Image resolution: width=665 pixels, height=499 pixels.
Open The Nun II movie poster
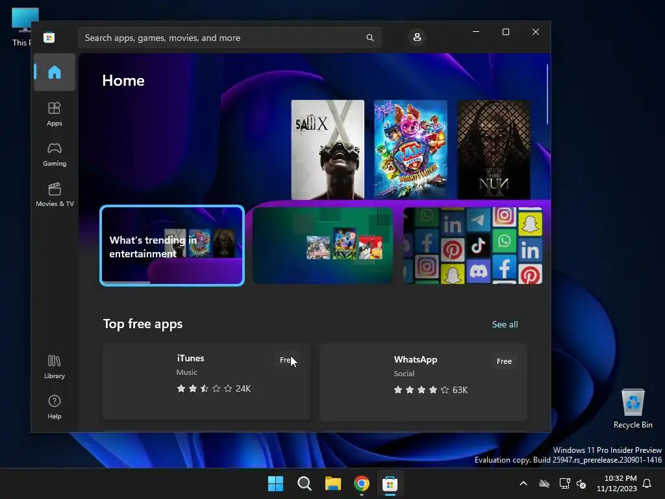pos(494,149)
